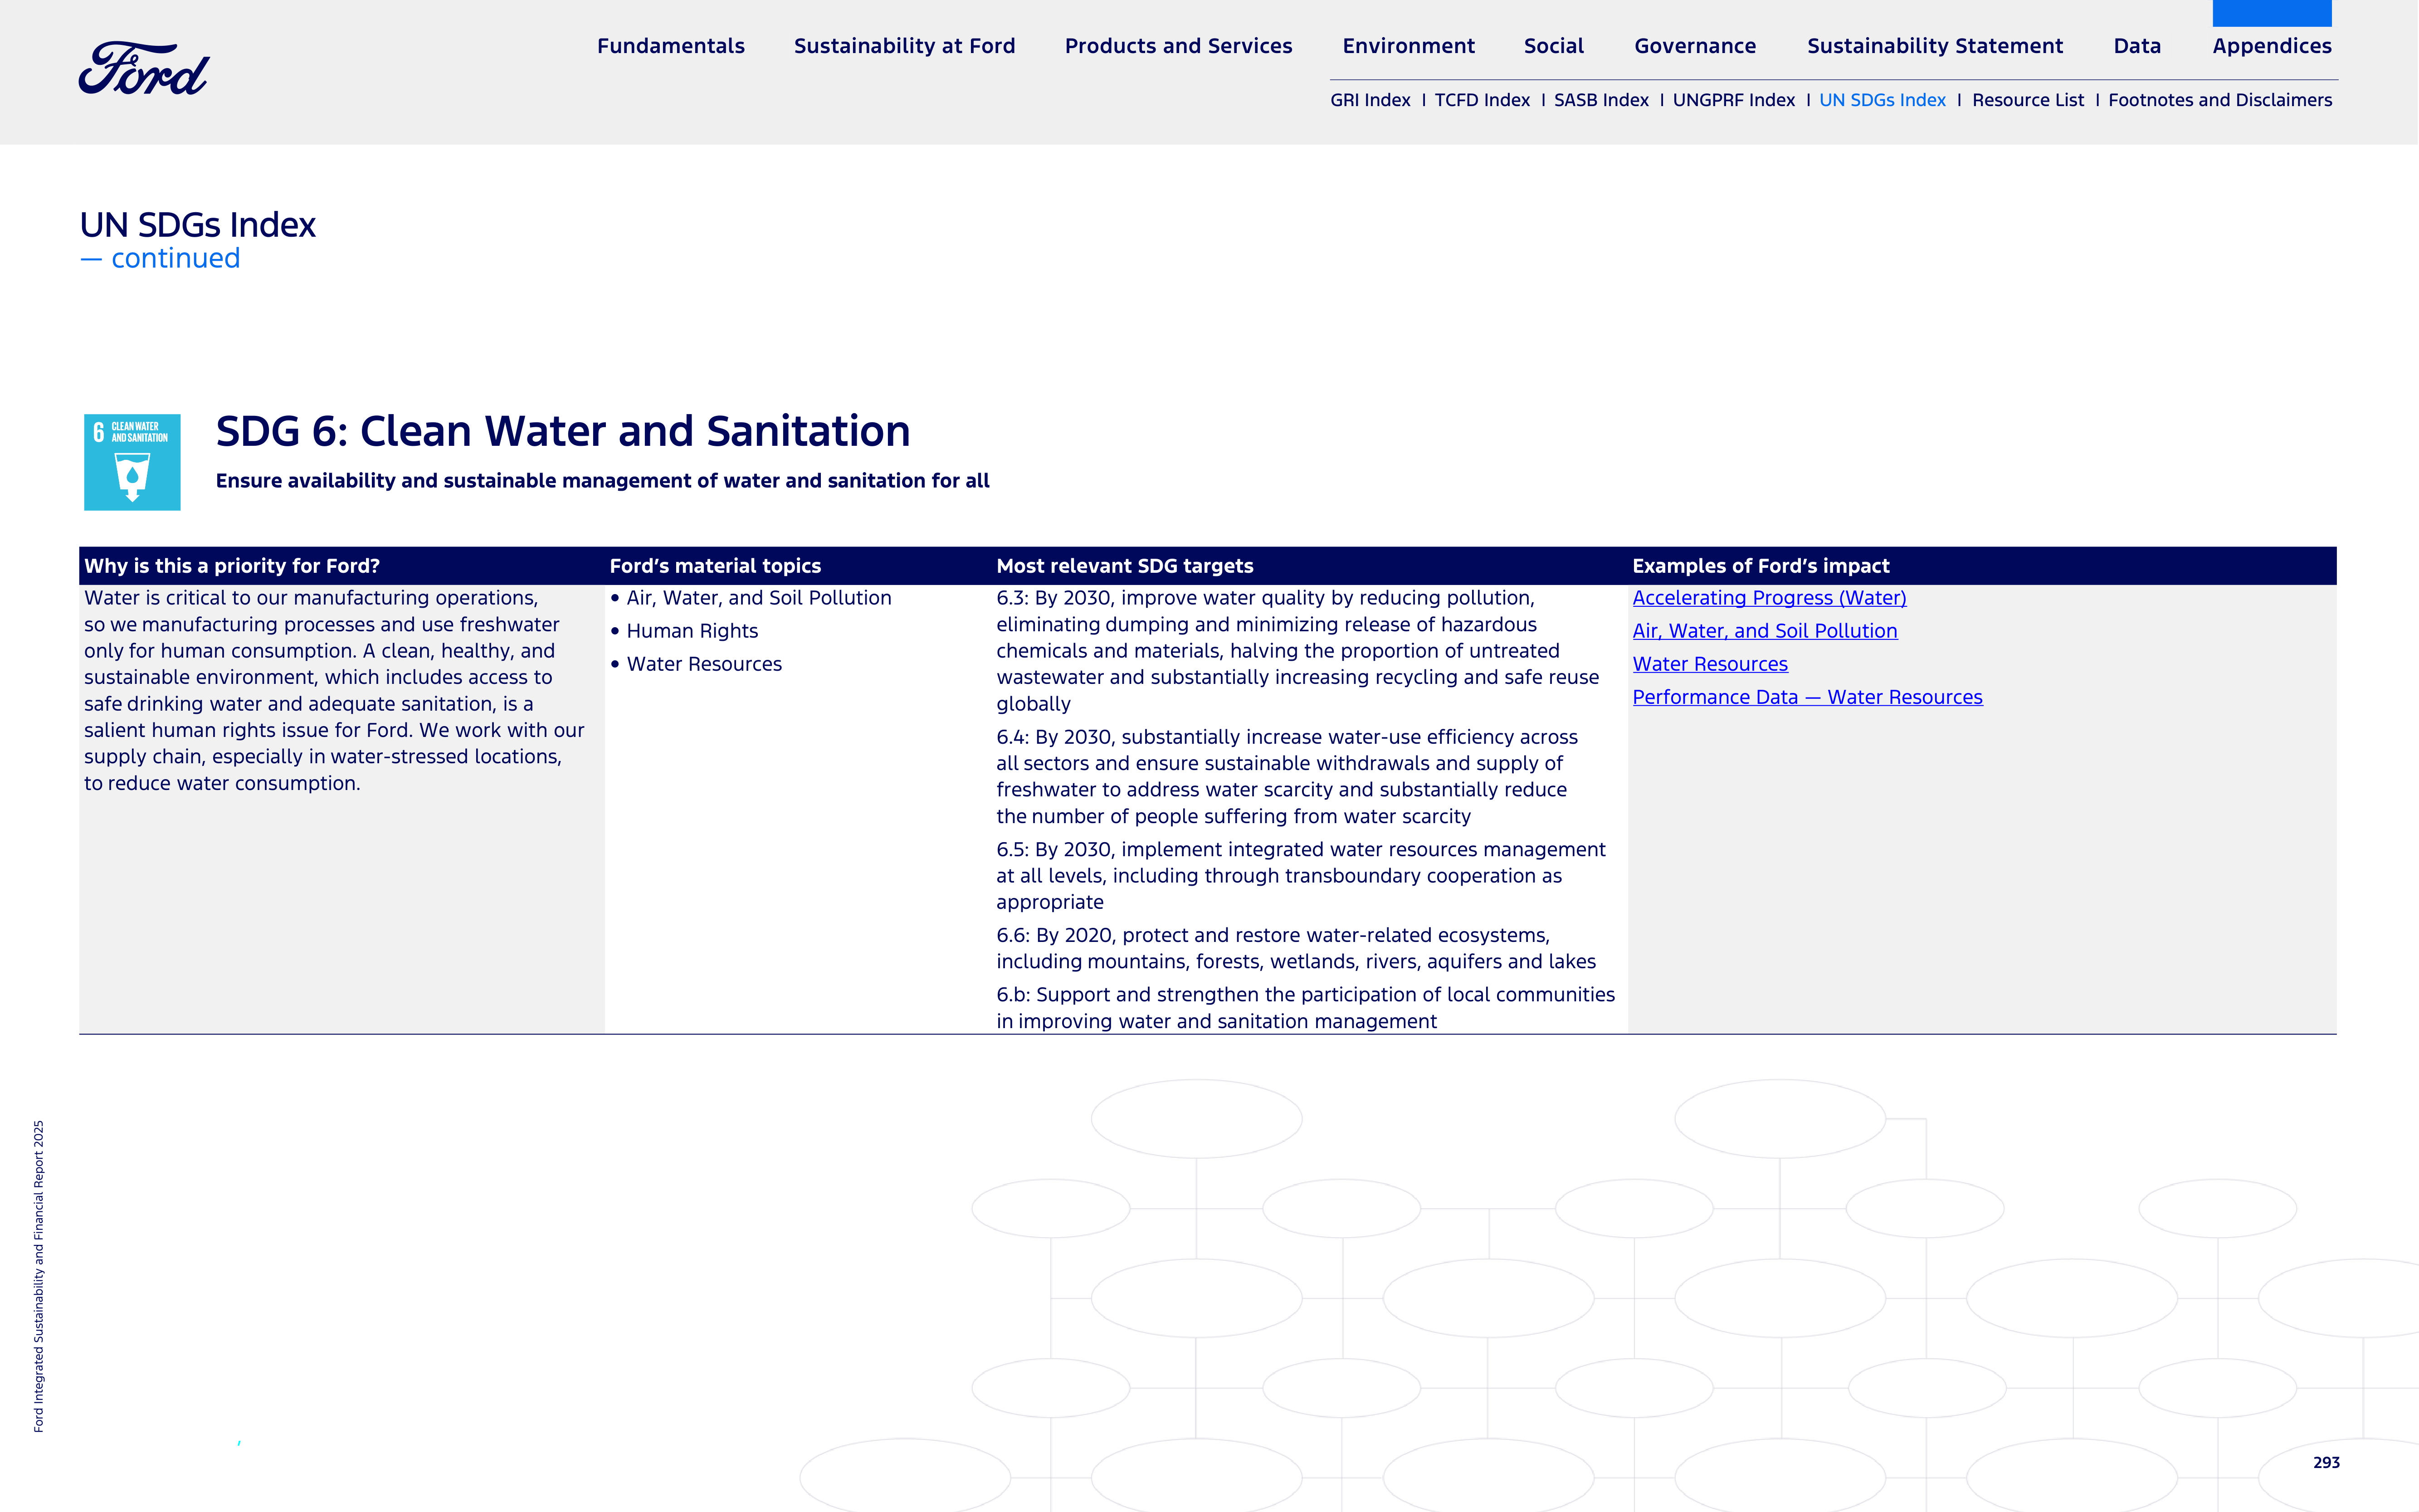The height and width of the screenshot is (1512, 2419).
Task: Click the 'Water is critical' priority paragraph
Action: tap(334, 690)
